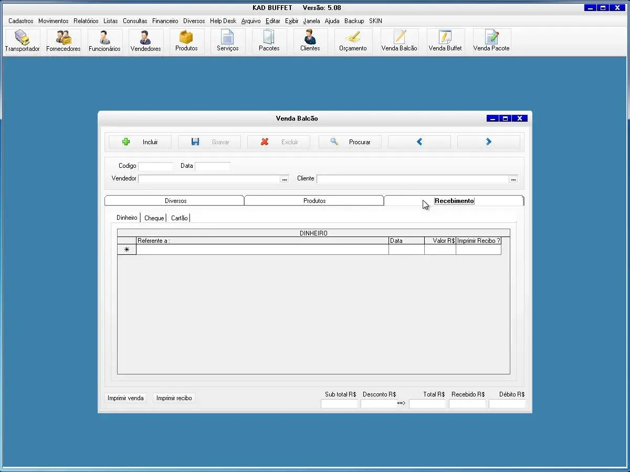Image resolution: width=630 pixels, height=472 pixels.
Task: Open Vendedor lookup ellipsis button
Action: coord(285,179)
